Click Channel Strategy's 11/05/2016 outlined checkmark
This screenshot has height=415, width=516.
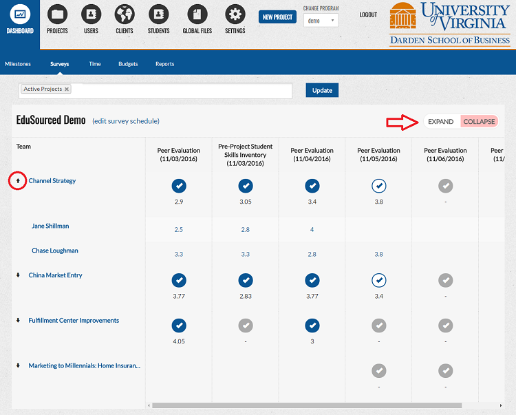tap(378, 186)
